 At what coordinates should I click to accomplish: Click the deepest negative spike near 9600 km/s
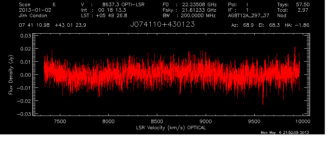(263, 104)
